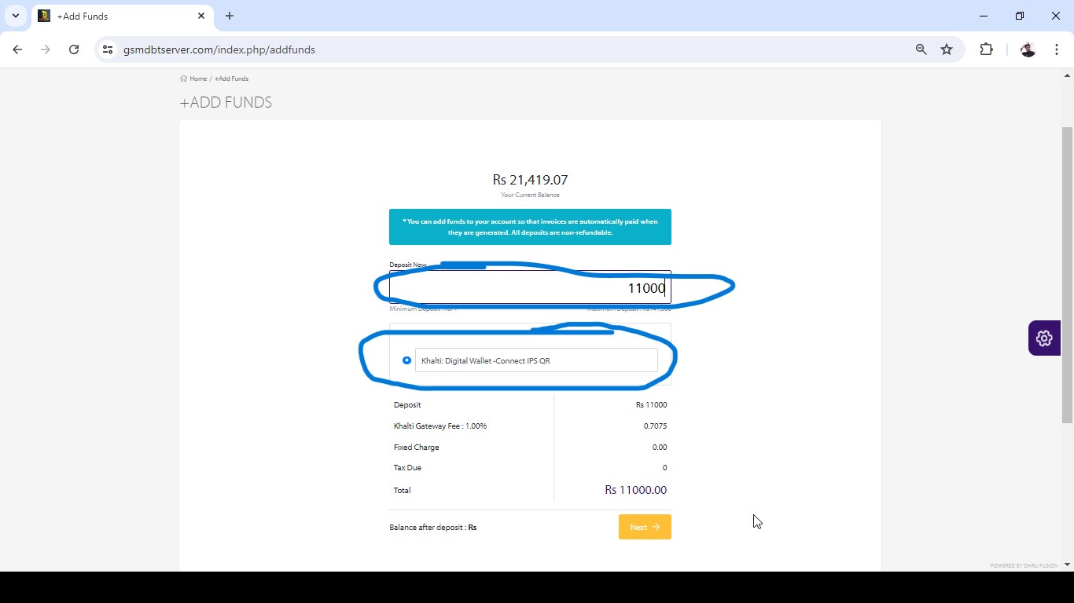Screen dimensions: 1074x603
Task: Click the non-refundable deposits info banner
Action: coord(530,227)
